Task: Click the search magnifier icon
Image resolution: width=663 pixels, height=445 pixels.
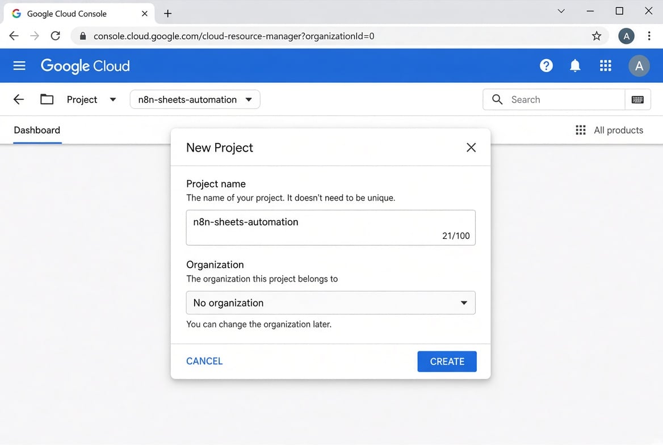Action: click(x=497, y=99)
